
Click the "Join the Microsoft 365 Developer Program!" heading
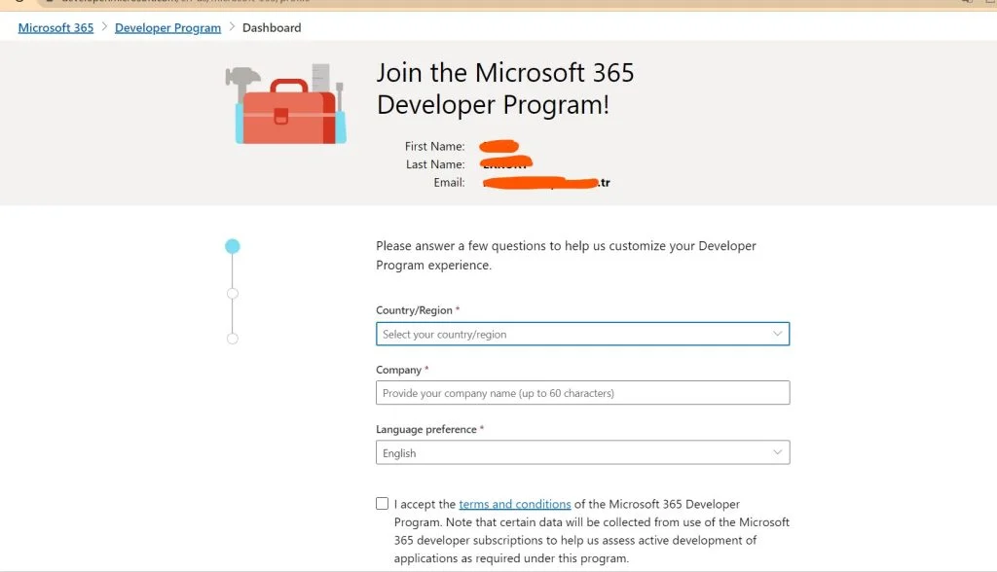click(505, 89)
